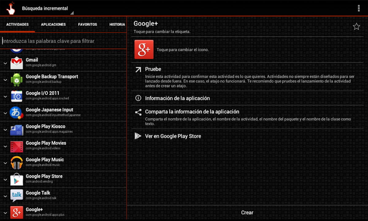
Task: Select 'com.google.android.apps.plus' package text
Action: point(45,215)
